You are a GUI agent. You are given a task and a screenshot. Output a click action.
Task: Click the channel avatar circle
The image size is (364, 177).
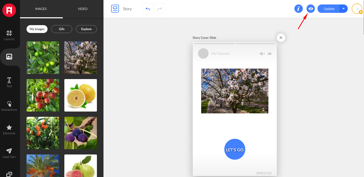[x=203, y=53]
